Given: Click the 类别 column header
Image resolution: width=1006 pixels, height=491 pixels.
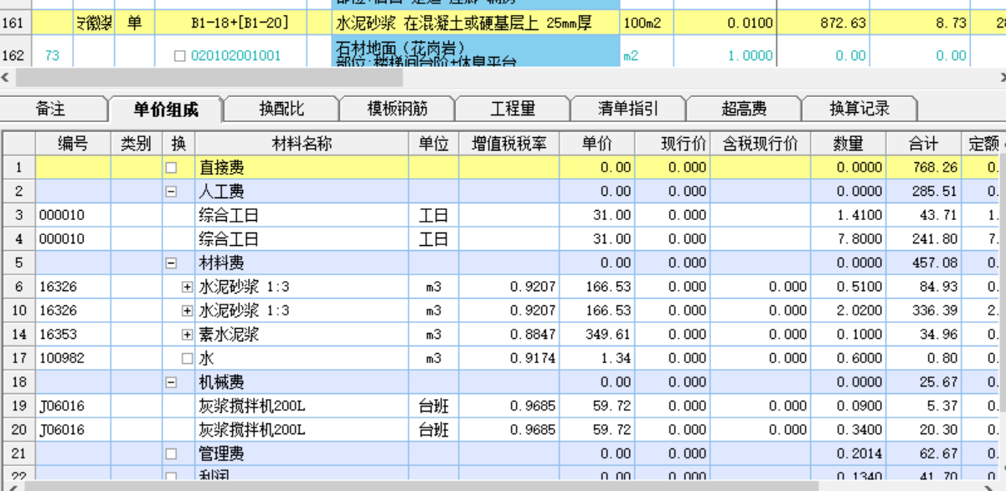Looking at the screenshot, I should point(136,144).
